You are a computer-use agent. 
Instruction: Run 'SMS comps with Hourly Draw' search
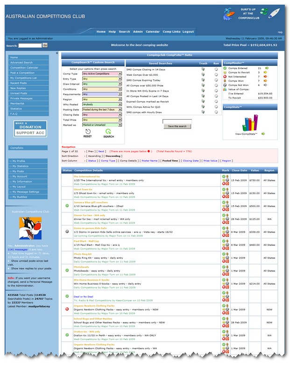[x=216, y=112]
